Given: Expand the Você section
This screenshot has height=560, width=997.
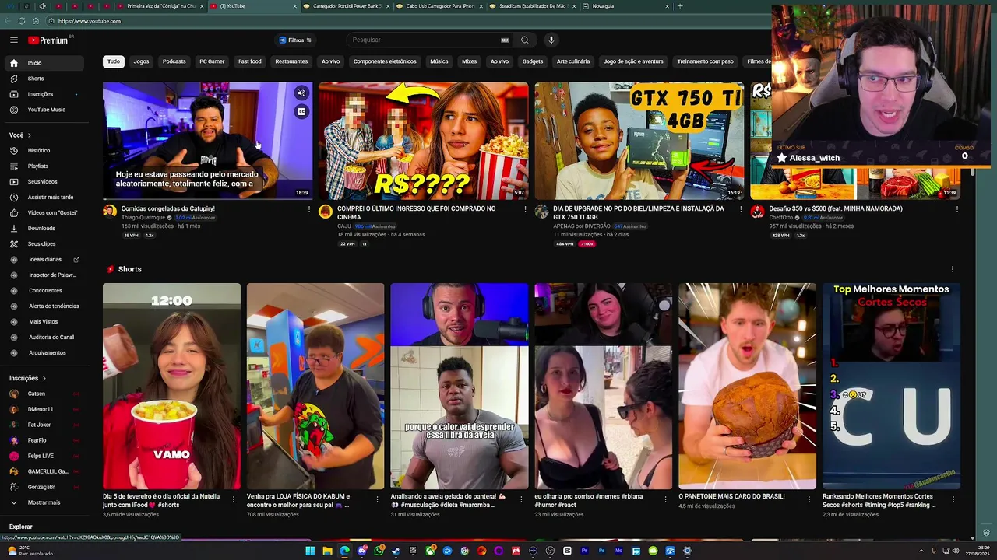Looking at the screenshot, I should click(20, 135).
